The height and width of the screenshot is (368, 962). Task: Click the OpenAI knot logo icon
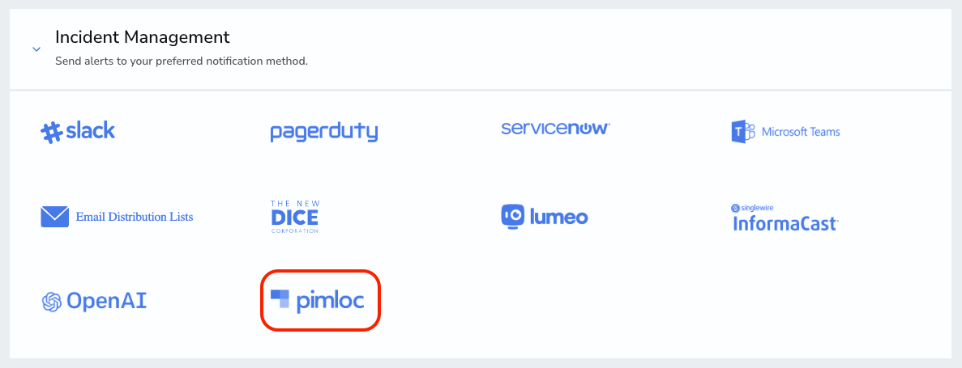click(52, 301)
